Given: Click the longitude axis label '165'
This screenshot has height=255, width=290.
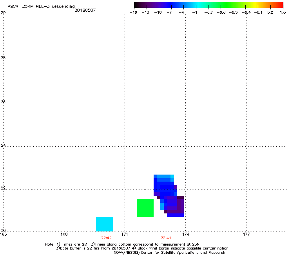Looking at the screenshot, I should pyautogui.click(x=3, y=234).
